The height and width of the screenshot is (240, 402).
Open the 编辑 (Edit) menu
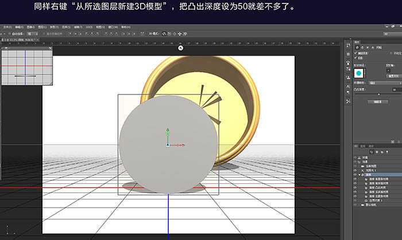click(x=19, y=27)
